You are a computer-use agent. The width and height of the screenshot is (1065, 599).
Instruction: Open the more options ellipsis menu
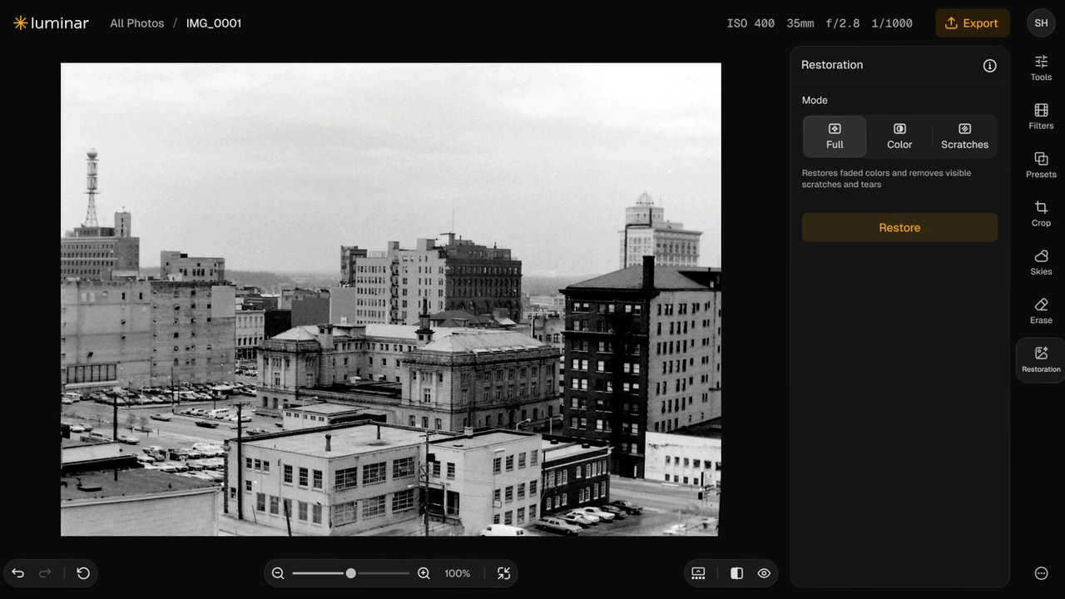click(1041, 573)
